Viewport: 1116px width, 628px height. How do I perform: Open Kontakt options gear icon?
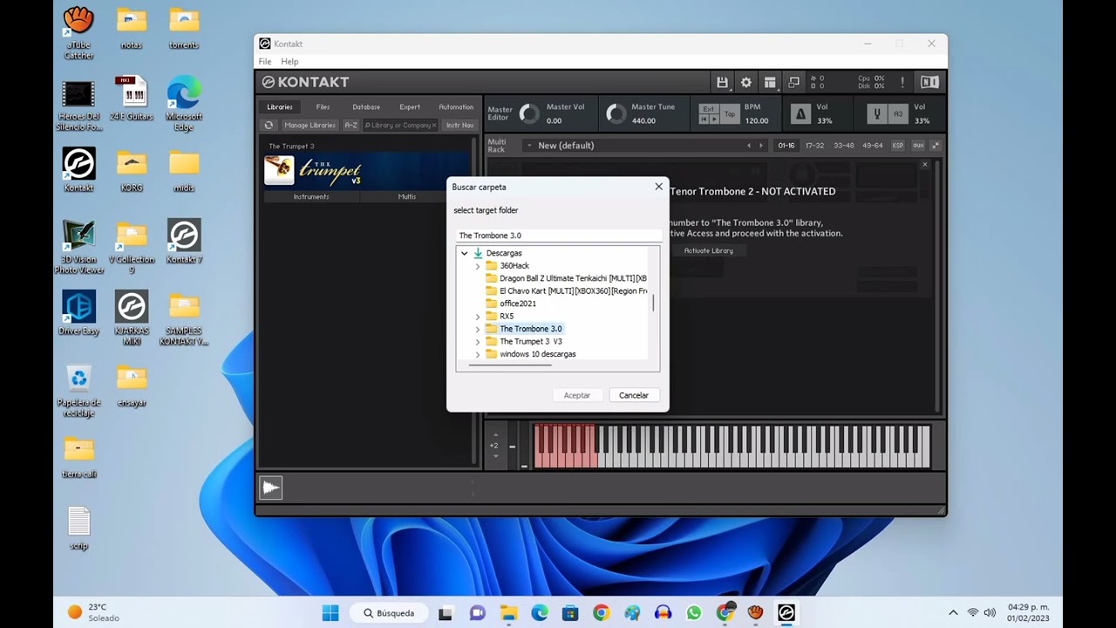pyautogui.click(x=746, y=82)
